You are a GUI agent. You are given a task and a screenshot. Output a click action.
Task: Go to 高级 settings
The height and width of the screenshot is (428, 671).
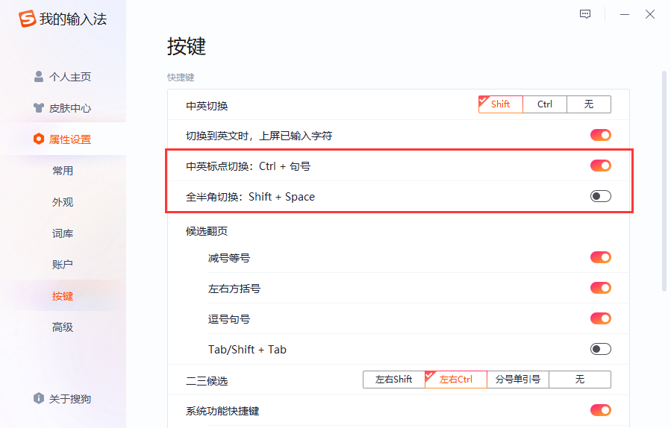pyautogui.click(x=63, y=327)
